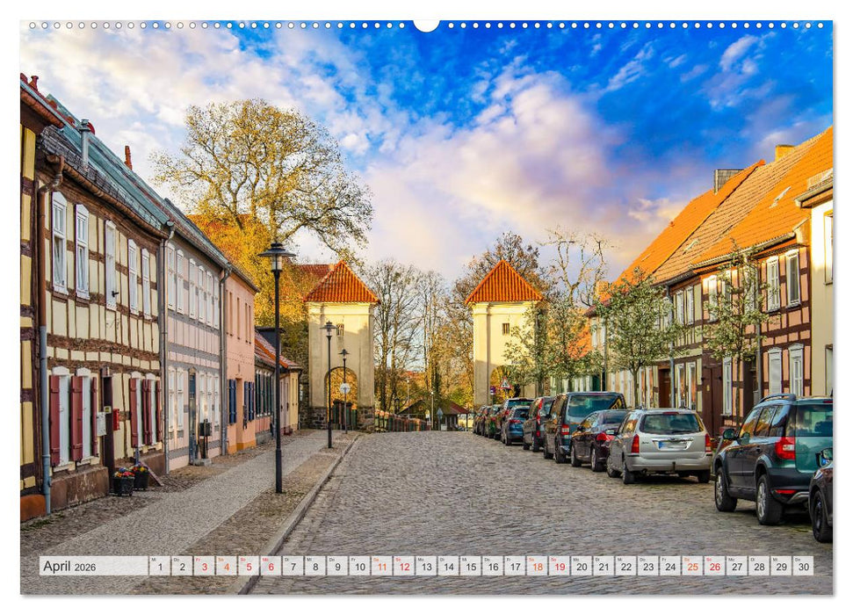The height and width of the screenshot is (615, 853).
Task: Click the Saturday 11 red date cell
Action: (x=381, y=567)
